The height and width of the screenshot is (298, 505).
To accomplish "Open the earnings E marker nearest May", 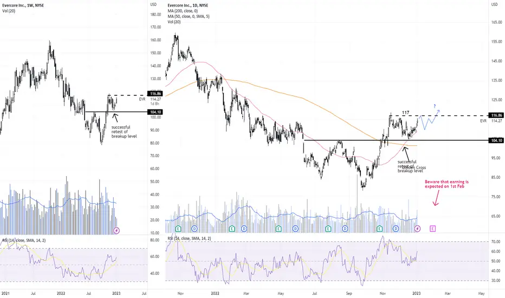I will pos(279,229).
